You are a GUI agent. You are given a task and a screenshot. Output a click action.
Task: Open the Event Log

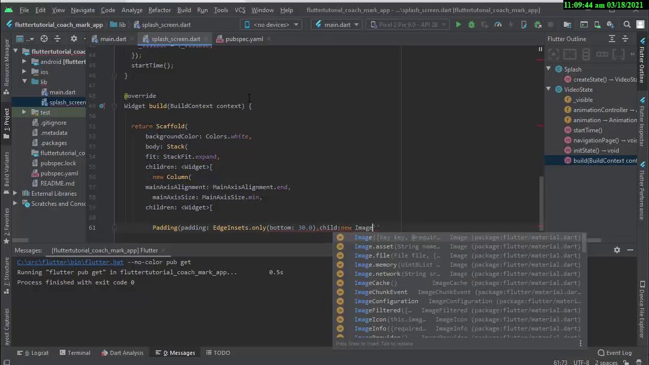click(615, 352)
